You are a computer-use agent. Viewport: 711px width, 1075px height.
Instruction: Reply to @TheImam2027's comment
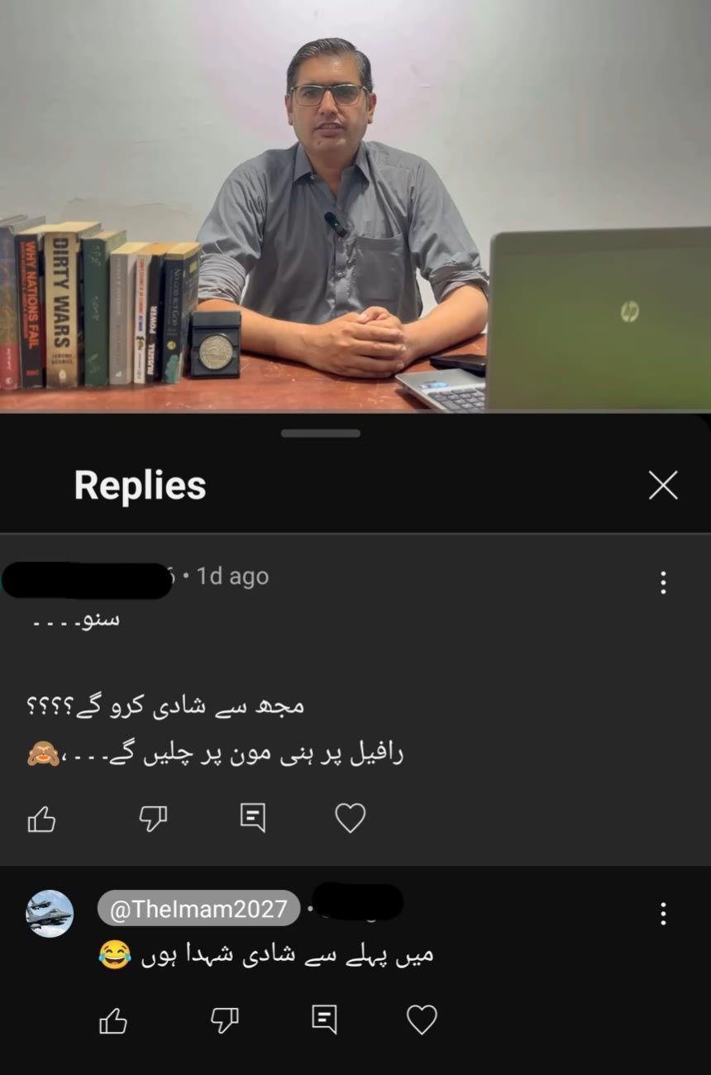[324, 1020]
